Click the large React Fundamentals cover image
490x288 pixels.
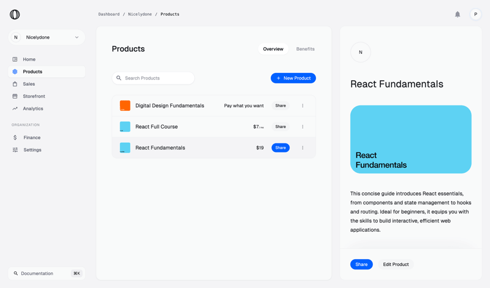[x=410, y=139]
